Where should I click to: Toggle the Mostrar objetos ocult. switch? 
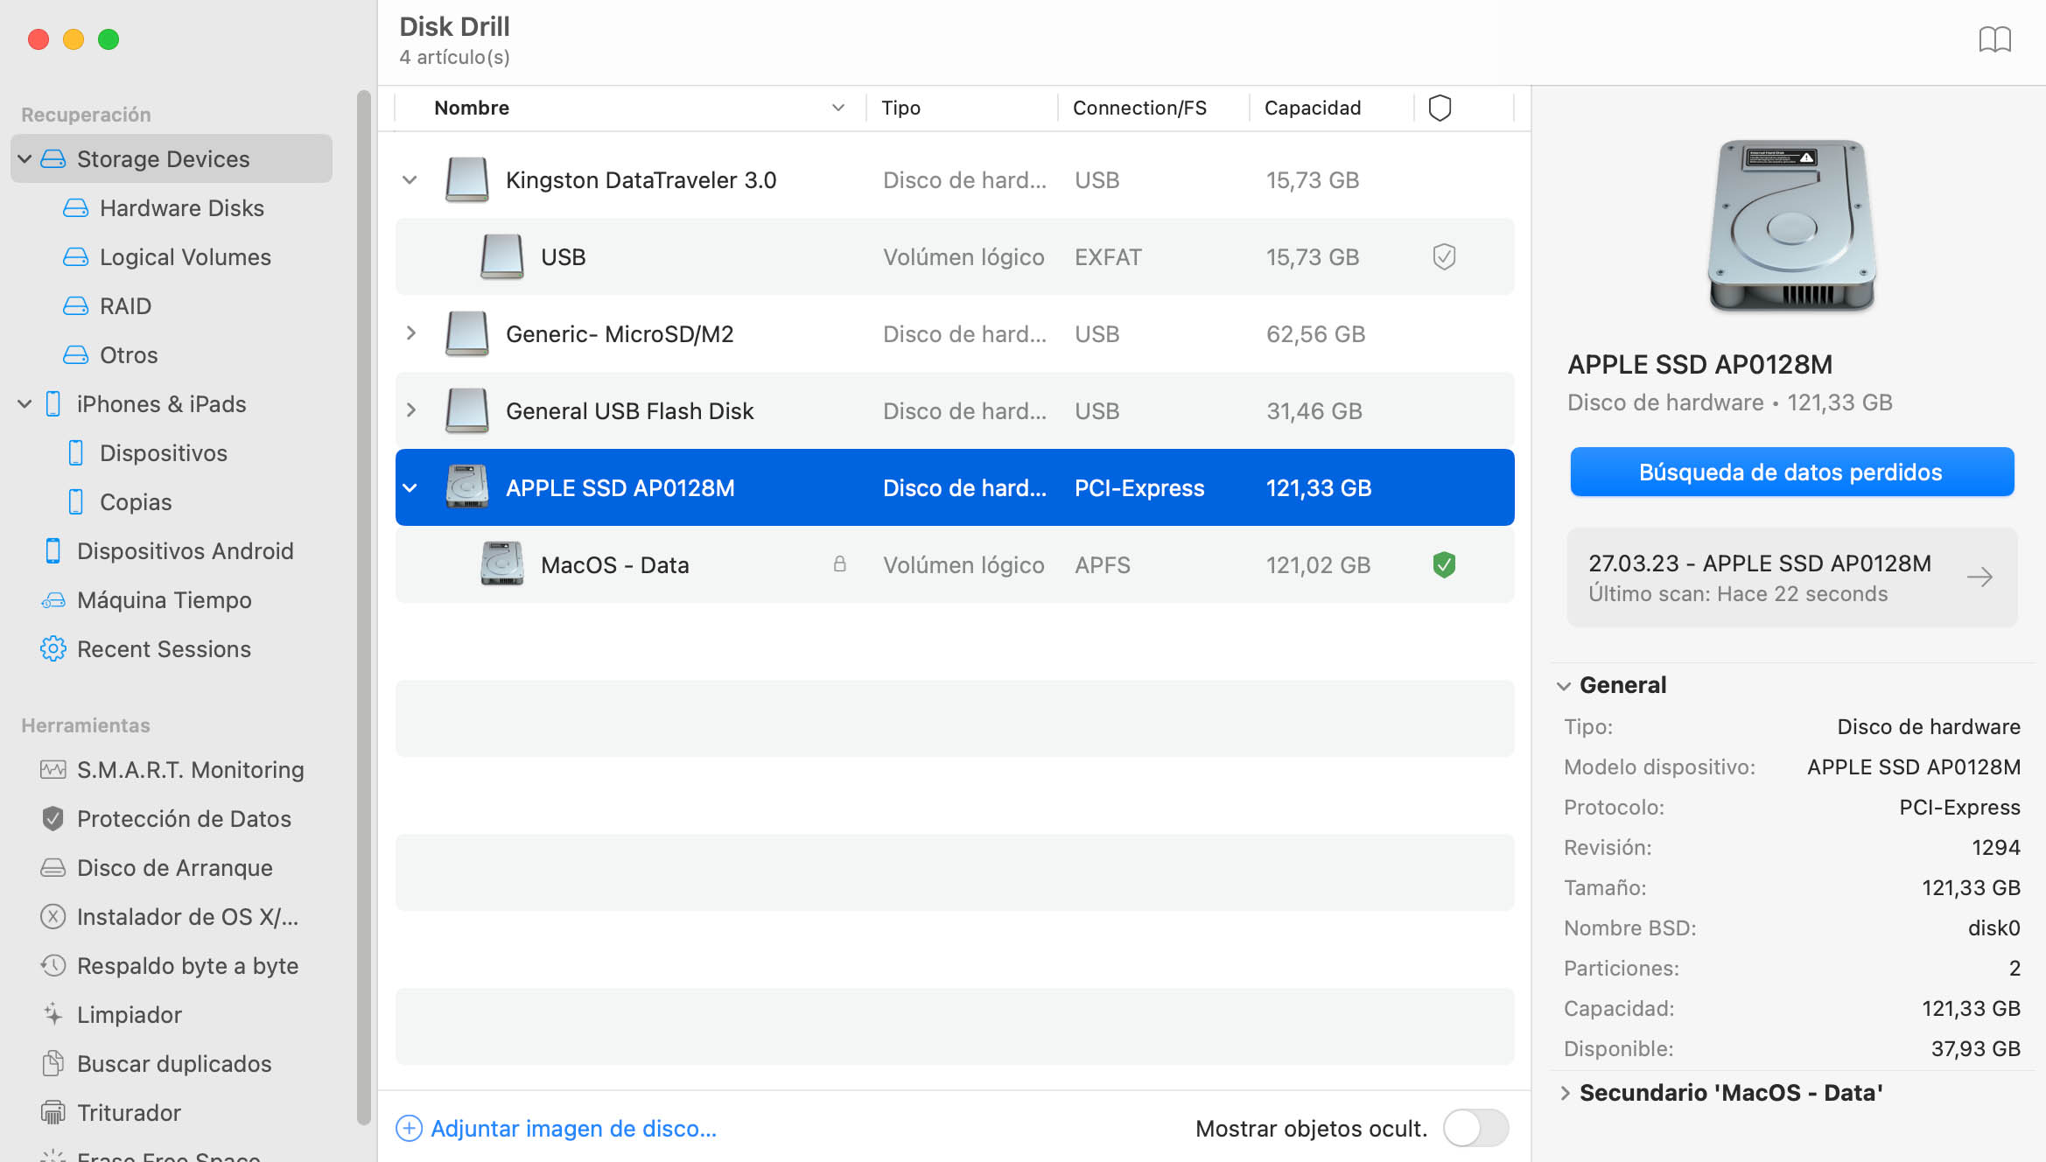pos(1475,1128)
